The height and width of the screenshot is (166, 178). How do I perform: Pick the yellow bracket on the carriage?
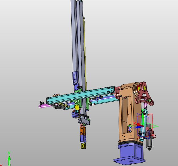tap(77, 107)
